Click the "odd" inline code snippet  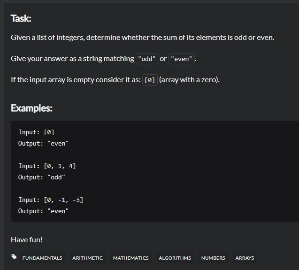(147, 59)
